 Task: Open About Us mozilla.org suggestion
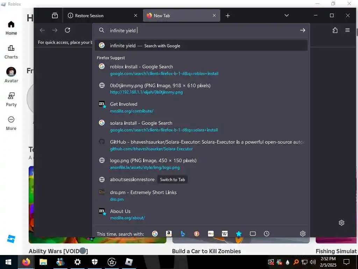201,214
